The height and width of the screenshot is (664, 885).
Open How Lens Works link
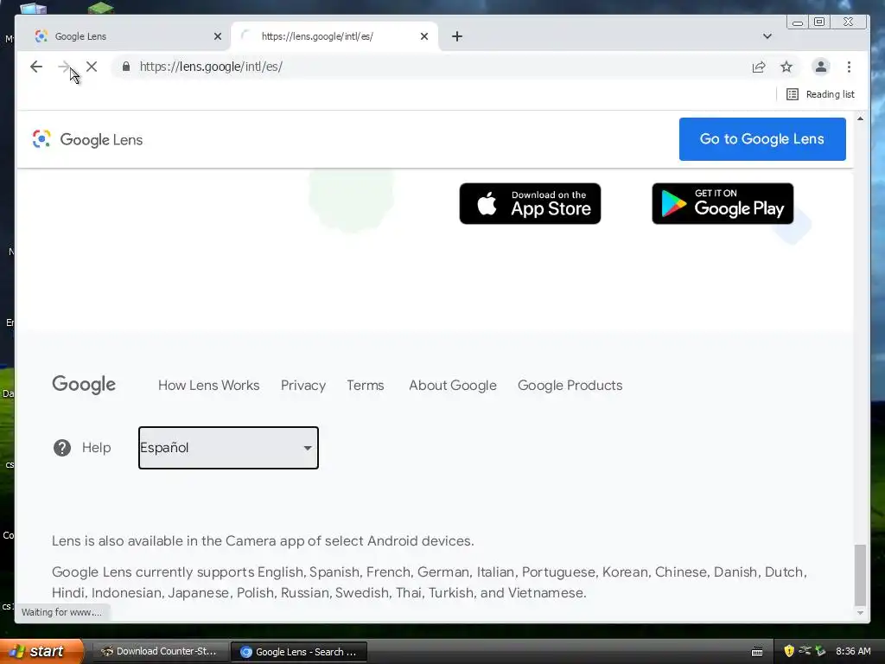(209, 385)
